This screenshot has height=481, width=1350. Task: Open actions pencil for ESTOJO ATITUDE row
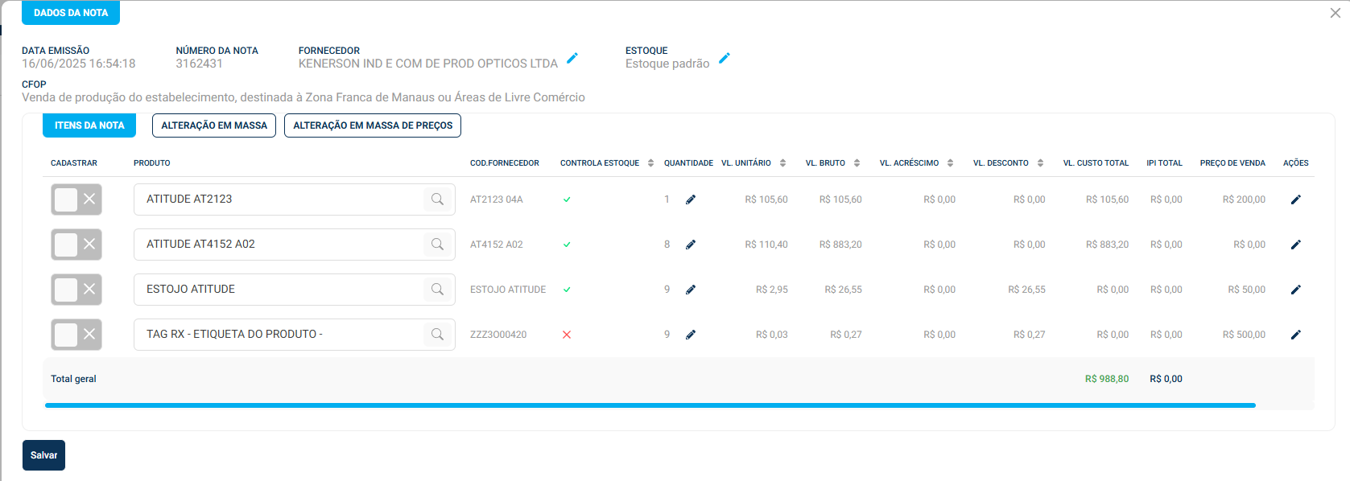point(1296,290)
